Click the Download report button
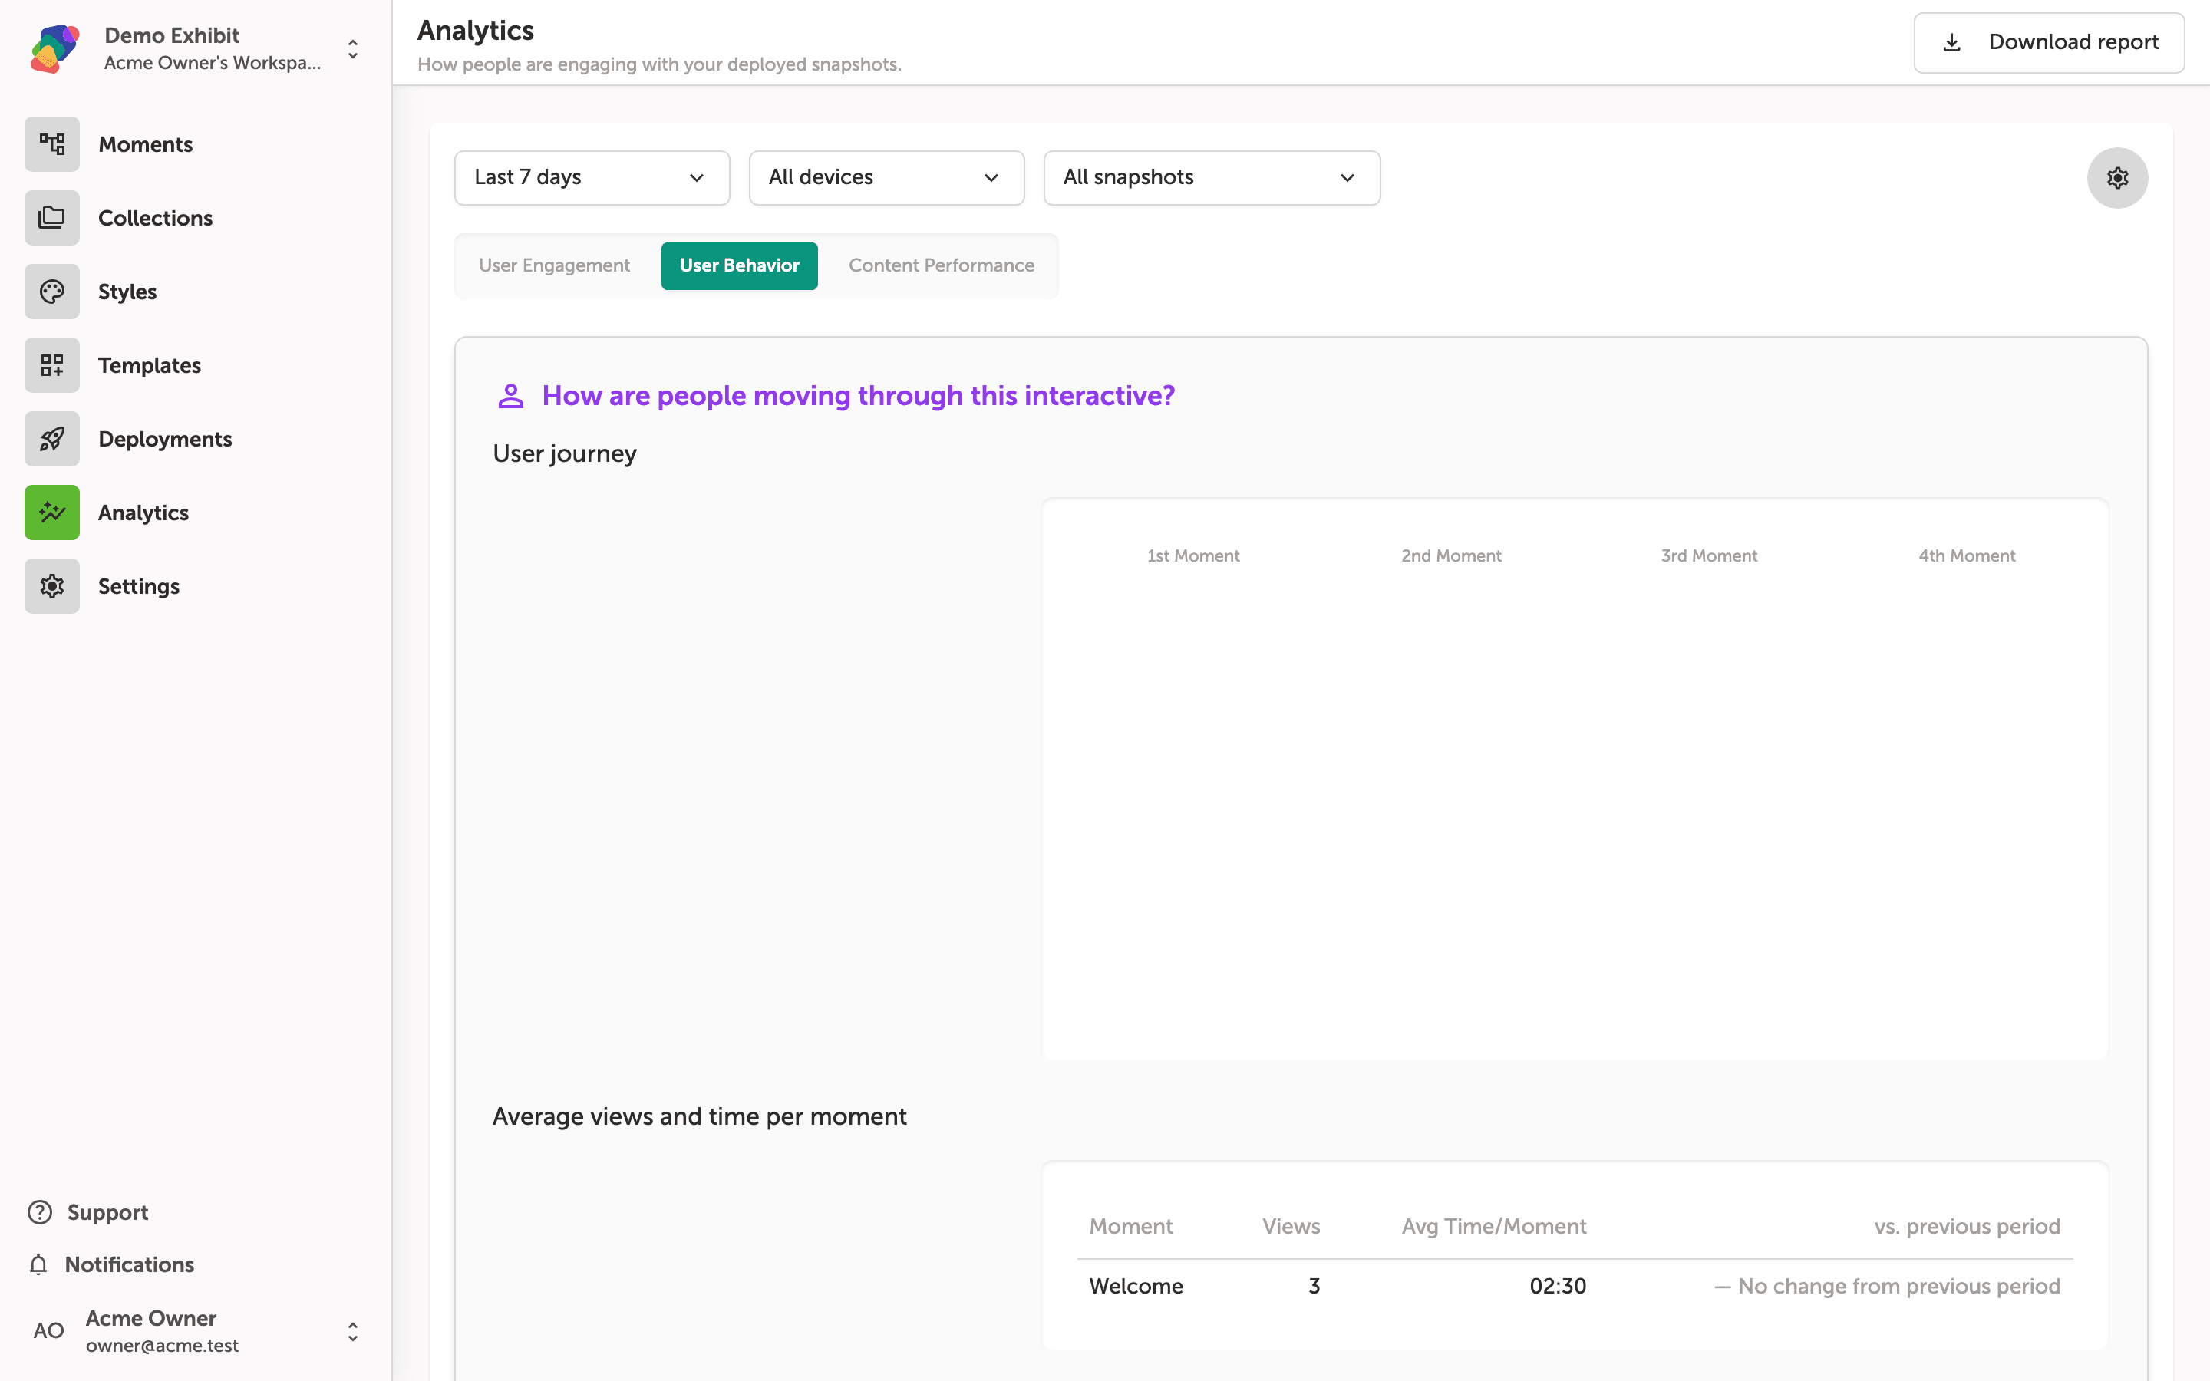 [x=2048, y=42]
